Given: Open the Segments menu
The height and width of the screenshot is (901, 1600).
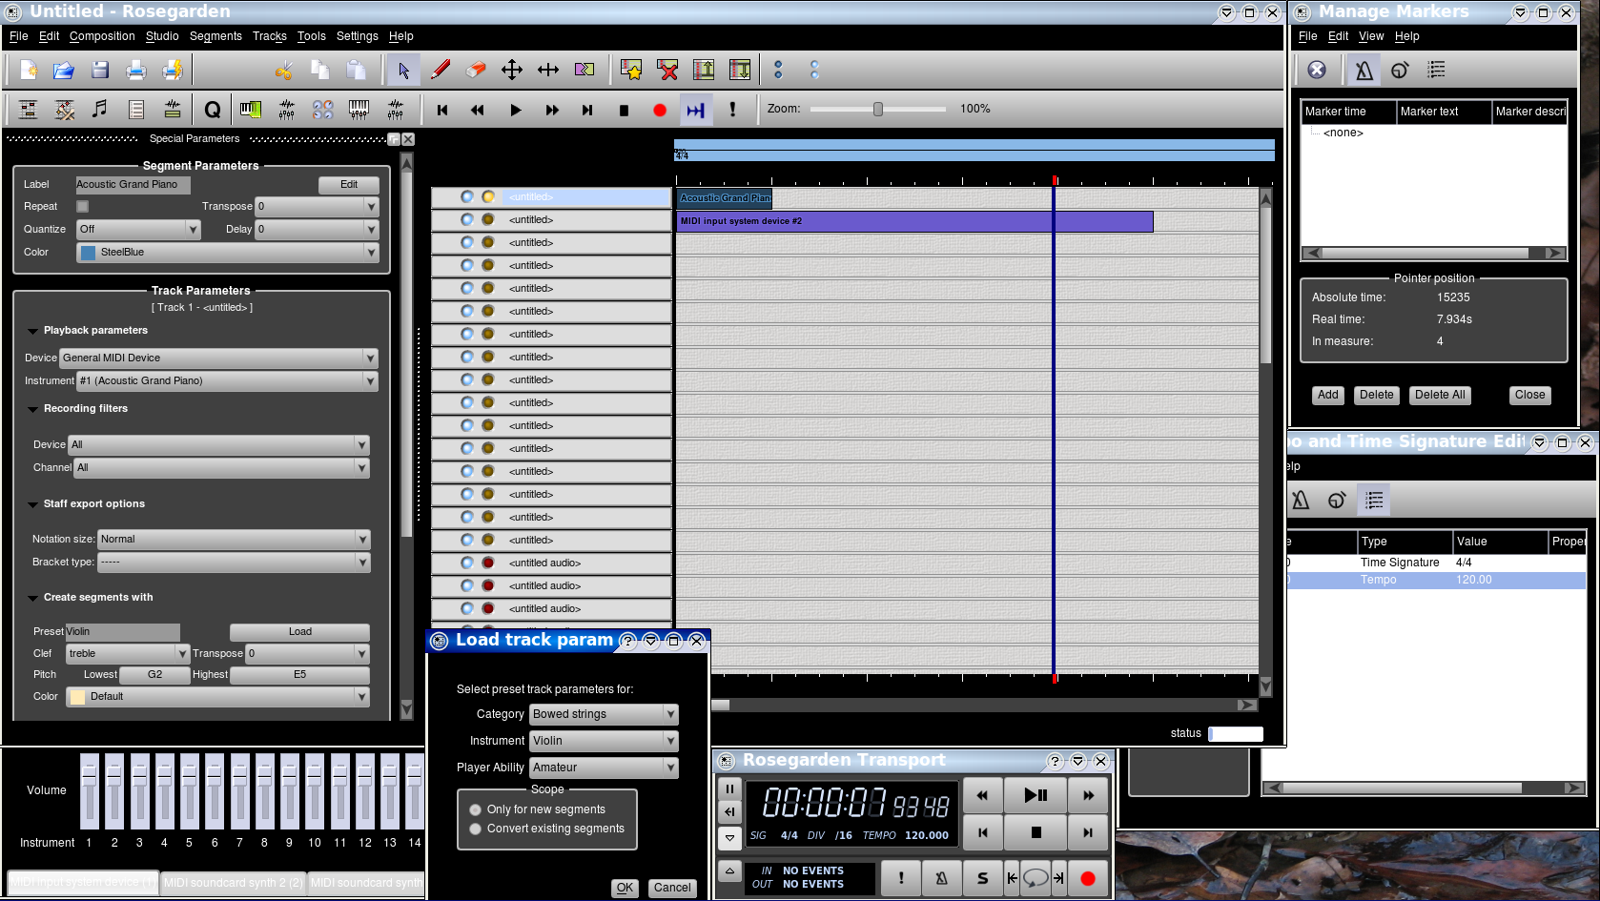Looking at the screenshot, I should (x=215, y=36).
